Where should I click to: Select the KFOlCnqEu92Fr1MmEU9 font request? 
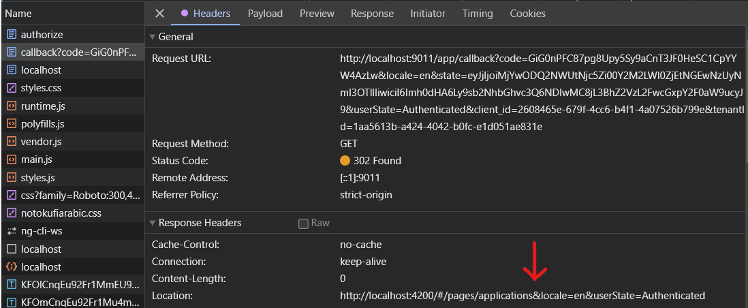click(x=72, y=285)
